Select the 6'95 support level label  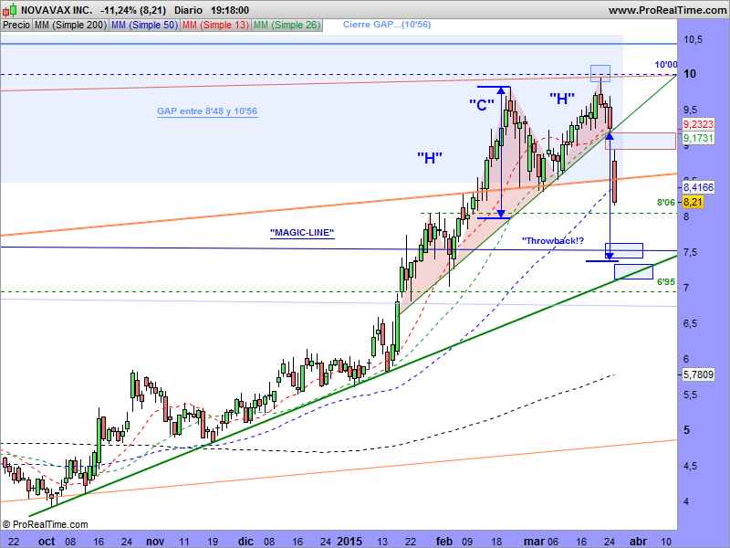point(666,282)
